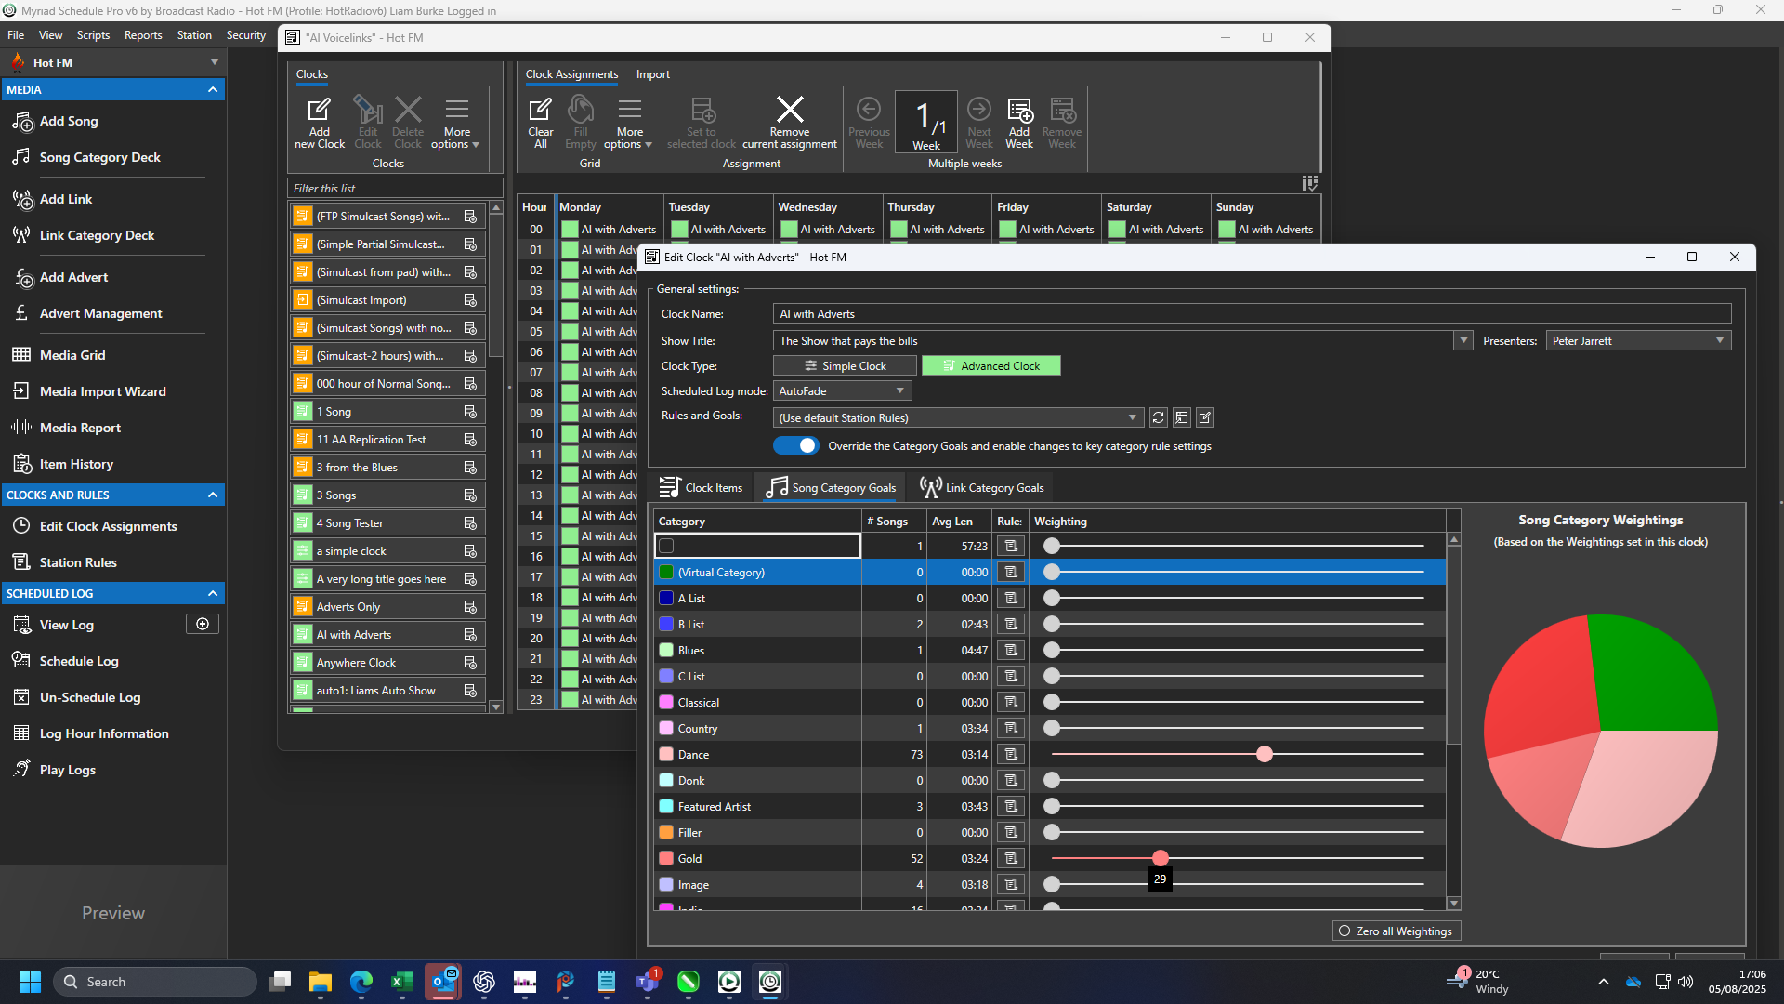This screenshot has width=1784, height=1004.
Task: Open the Media Import Wizard
Action: (100, 391)
